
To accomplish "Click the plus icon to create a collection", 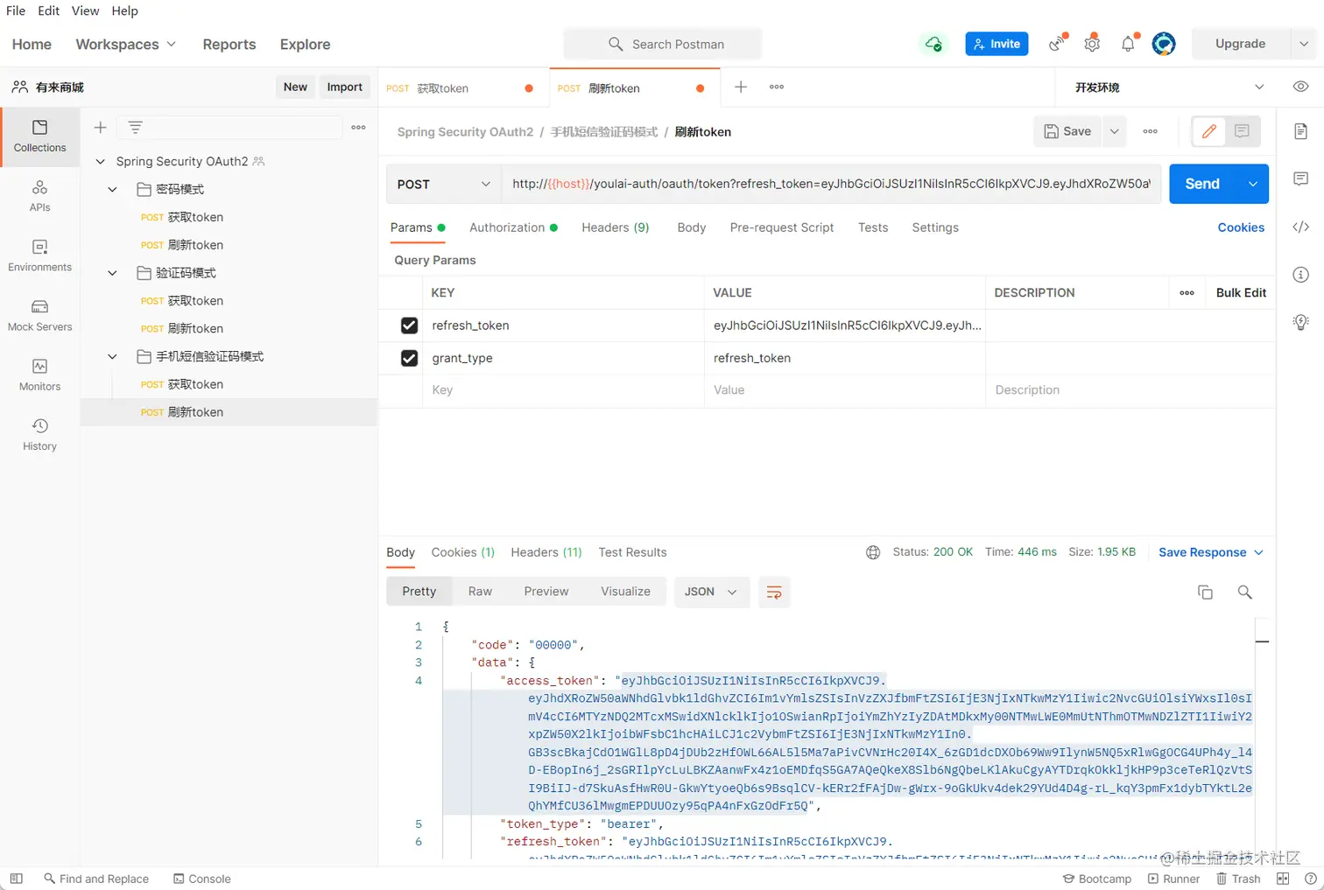I will coord(101,128).
